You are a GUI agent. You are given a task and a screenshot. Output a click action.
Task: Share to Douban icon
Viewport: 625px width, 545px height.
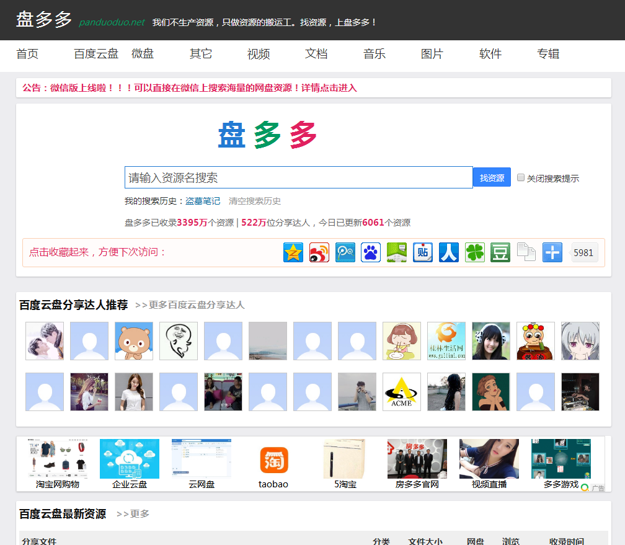point(500,252)
